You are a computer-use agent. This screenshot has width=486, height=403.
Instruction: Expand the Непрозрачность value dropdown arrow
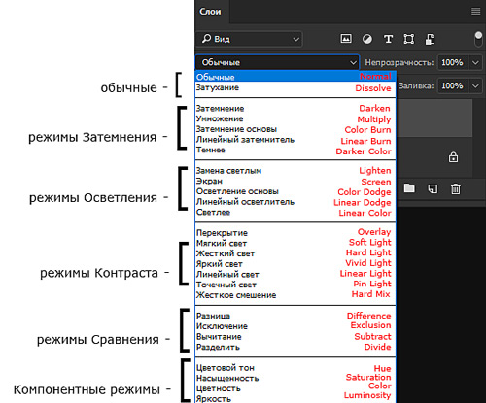[475, 62]
